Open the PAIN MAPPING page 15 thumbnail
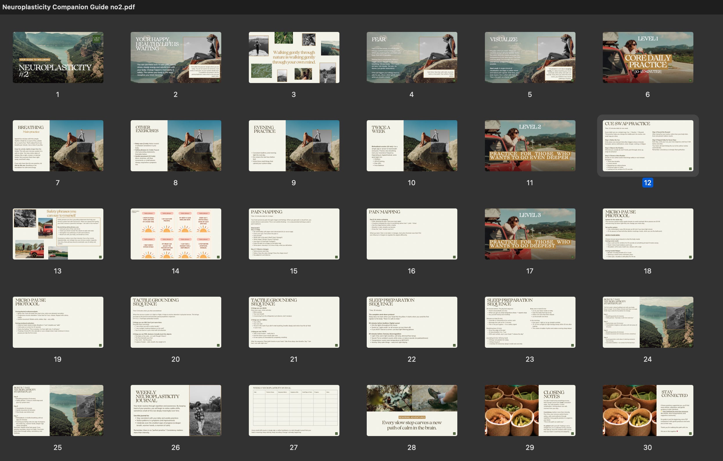The height and width of the screenshot is (461, 723). click(x=294, y=234)
